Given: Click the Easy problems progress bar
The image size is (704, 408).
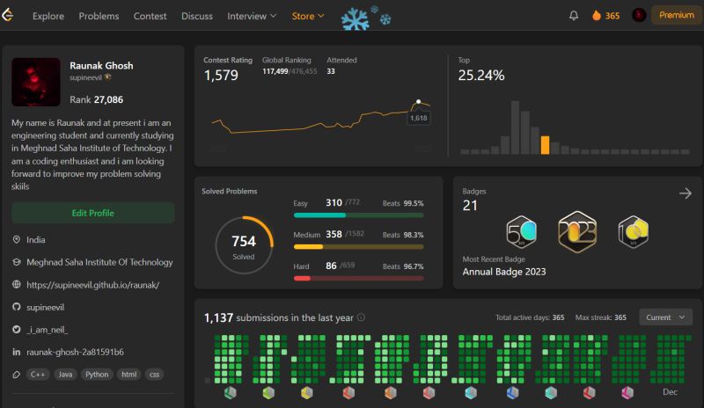Looking at the screenshot, I should coord(358,215).
